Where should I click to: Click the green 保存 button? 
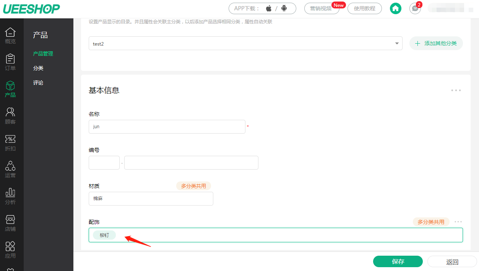point(398,261)
